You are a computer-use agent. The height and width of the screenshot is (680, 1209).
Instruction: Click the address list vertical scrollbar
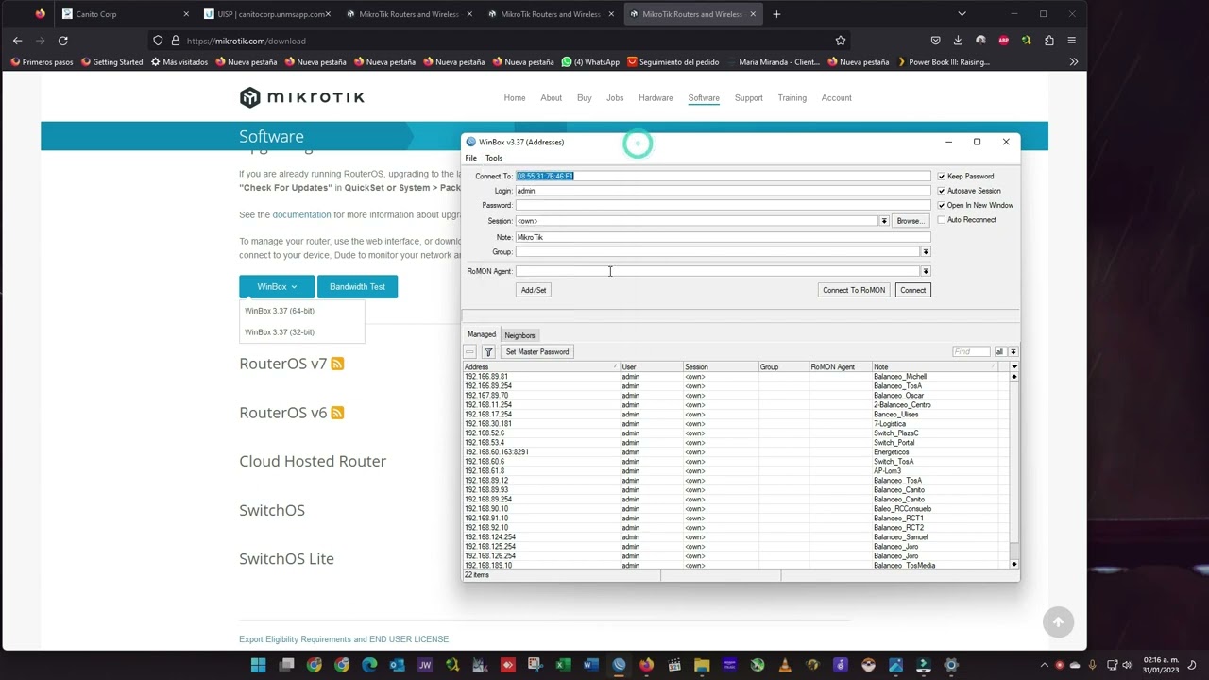pyautogui.click(x=1014, y=470)
